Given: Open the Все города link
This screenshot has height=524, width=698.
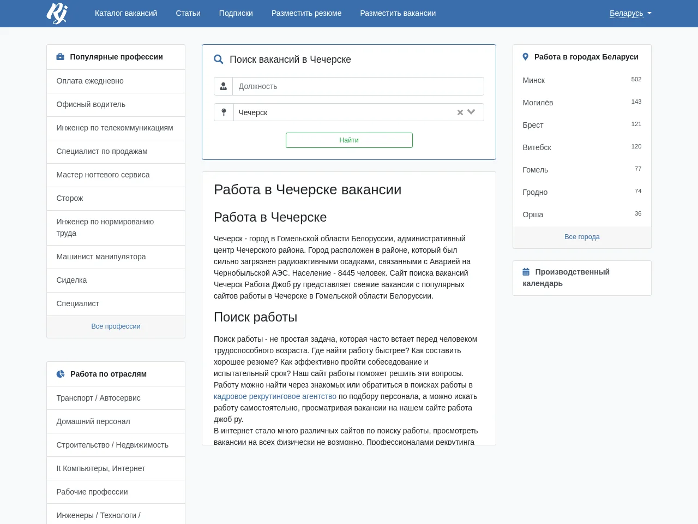Looking at the screenshot, I should coord(582,237).
